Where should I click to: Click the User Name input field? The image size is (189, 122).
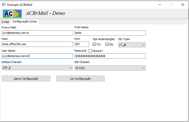[37, 56]
